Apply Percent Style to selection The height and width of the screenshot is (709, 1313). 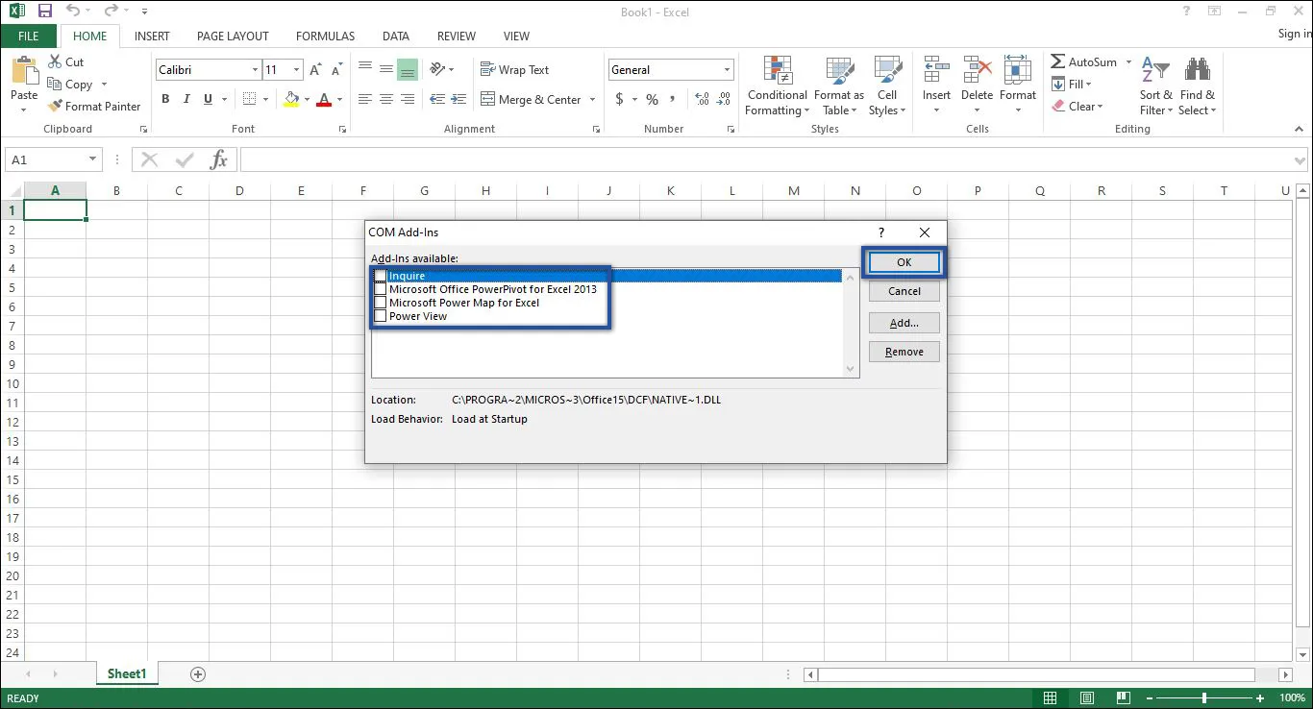click(652, 99)
